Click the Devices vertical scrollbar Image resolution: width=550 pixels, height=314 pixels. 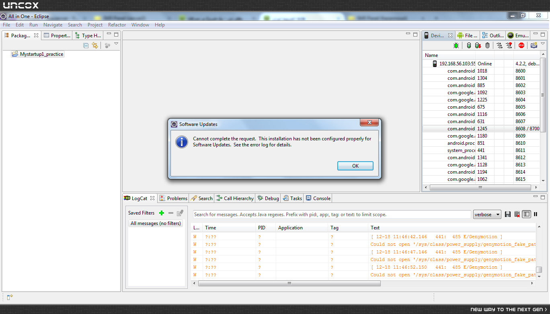pyautogui.click(x=543, y=95)
